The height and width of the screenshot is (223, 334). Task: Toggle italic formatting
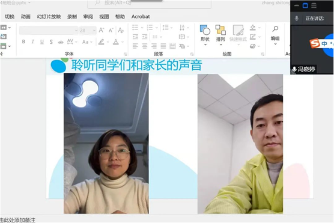(32, 42)
